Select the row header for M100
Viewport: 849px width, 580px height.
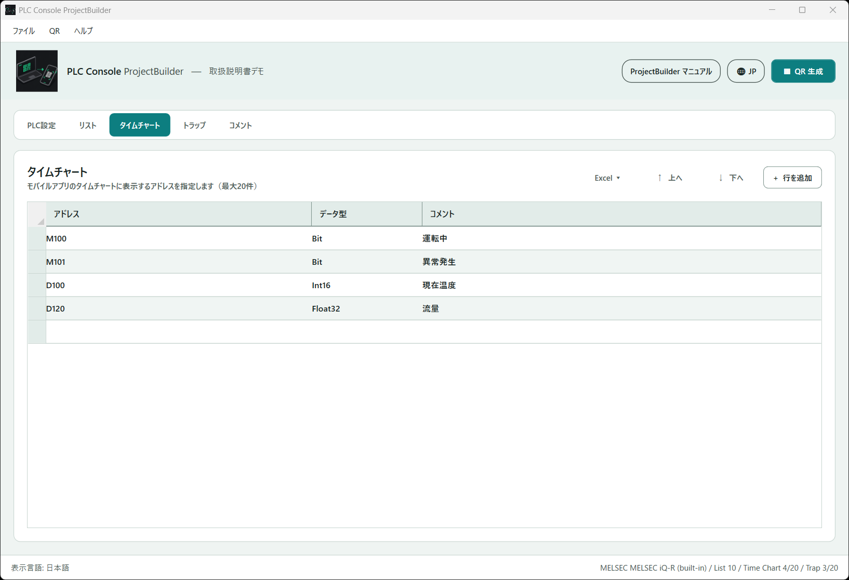[x=37, y=238]
